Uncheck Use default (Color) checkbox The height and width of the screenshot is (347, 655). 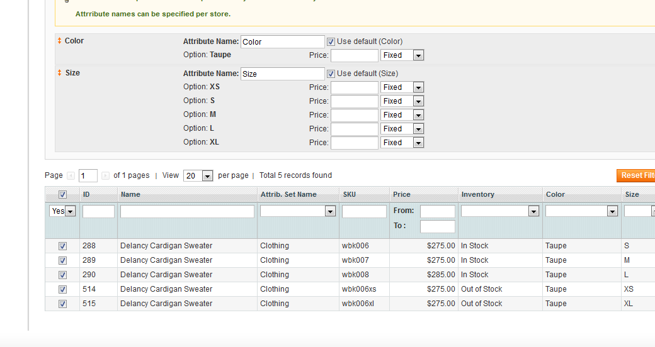tap(331, 41)
